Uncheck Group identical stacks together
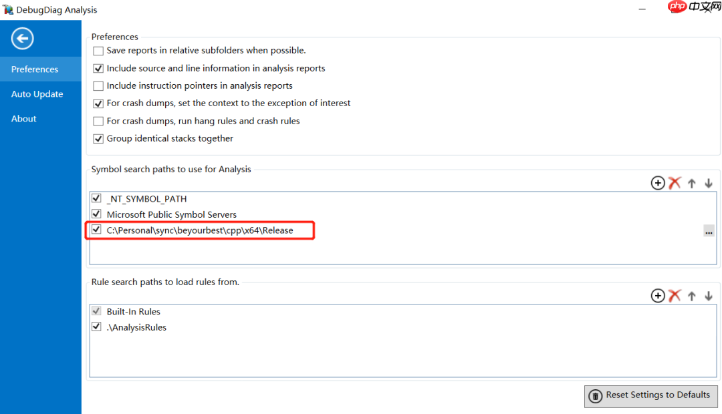 pyautogui.click(x=98, y=139)
